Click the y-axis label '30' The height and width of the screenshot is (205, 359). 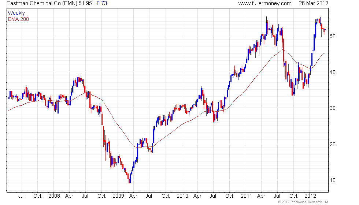pyautogui.click(x=333, y=108)
